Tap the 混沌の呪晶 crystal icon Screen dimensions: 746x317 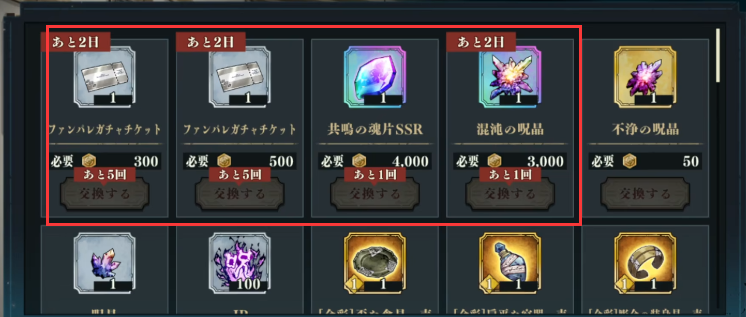point(510,77)
